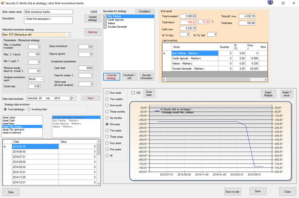Click the Optimize button
Image resolution: width=299 pixels, height=198 pixels.
[x=93, y=32]
